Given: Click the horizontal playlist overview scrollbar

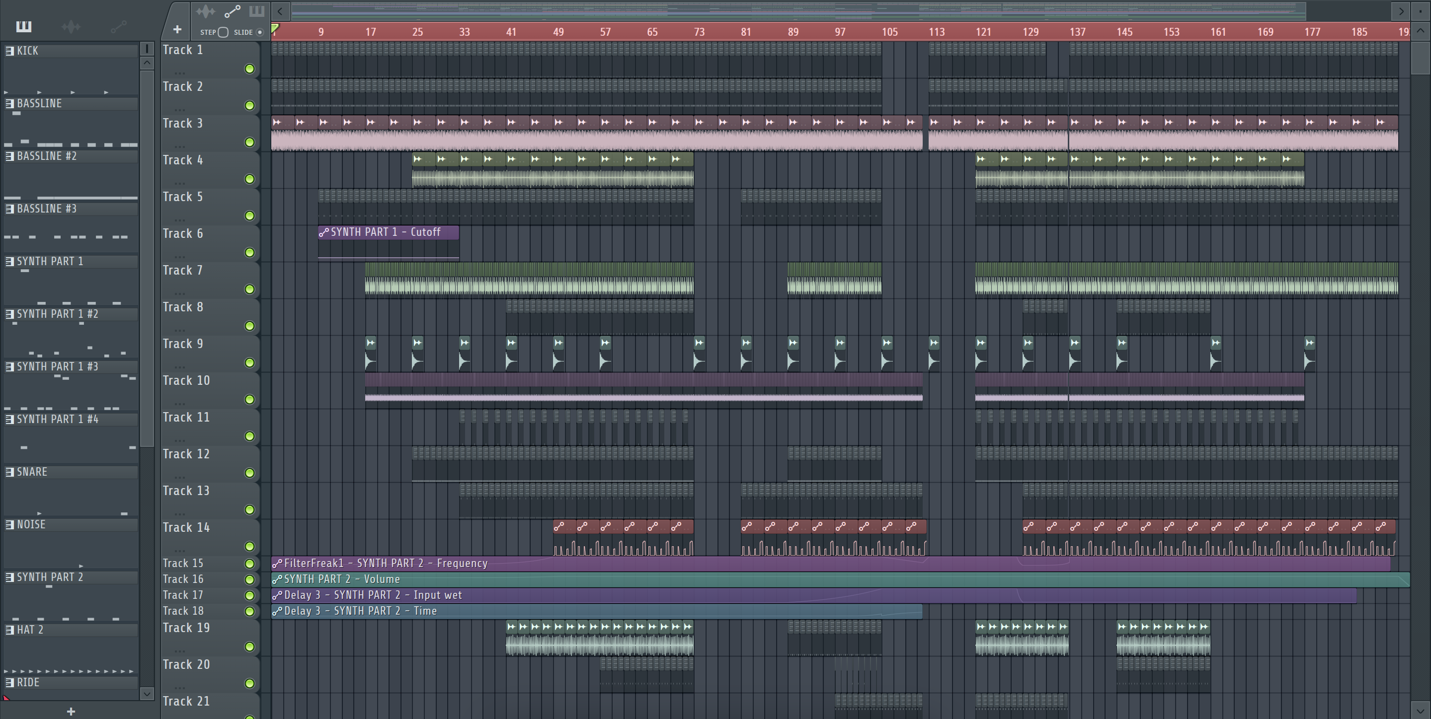Looking at the screenshot, I should click(799, 11).
